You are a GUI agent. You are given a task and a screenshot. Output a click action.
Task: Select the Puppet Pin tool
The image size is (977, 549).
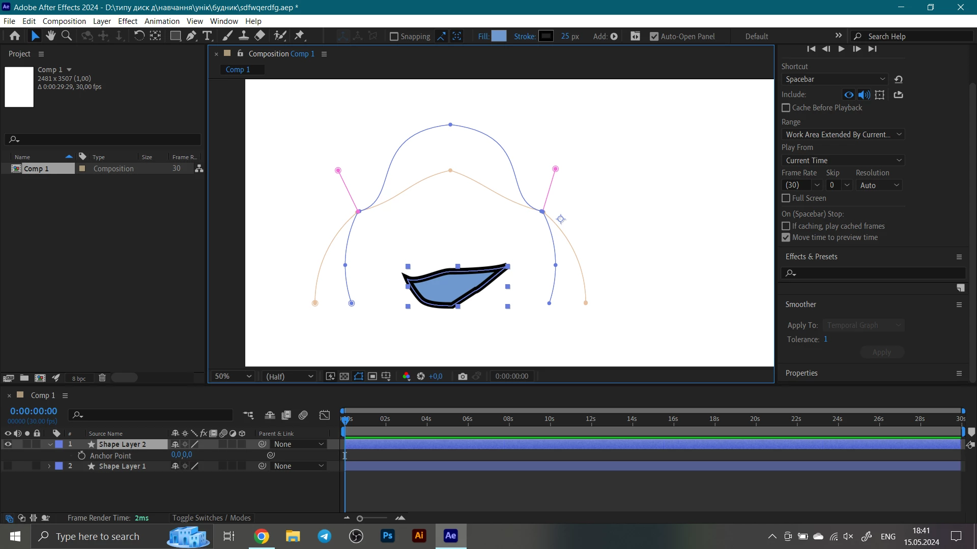300,36
